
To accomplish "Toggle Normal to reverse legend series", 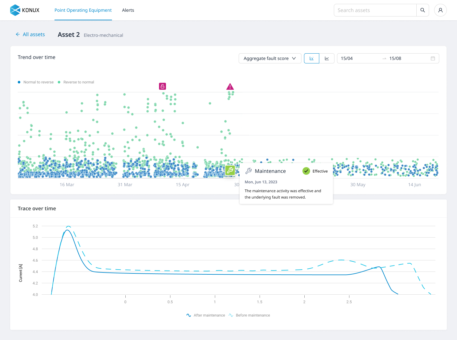I will pyautogui.click(x=36, y=82).
